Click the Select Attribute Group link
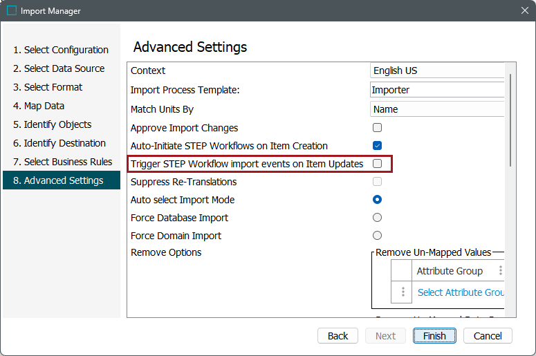This screenshot has width=536, height=356. tap(461, 292)
